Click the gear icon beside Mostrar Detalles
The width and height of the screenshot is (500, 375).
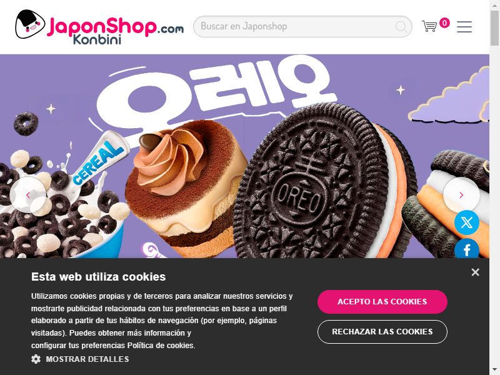(36, 359)
